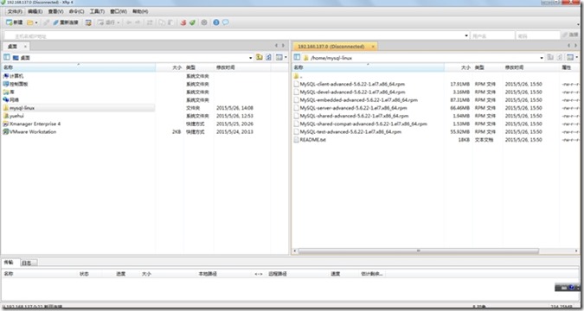This screenshot has width=584, height=311.
Task: Expand the remote path /home/mysql-linux dropdown
Action: click(542, 58)
